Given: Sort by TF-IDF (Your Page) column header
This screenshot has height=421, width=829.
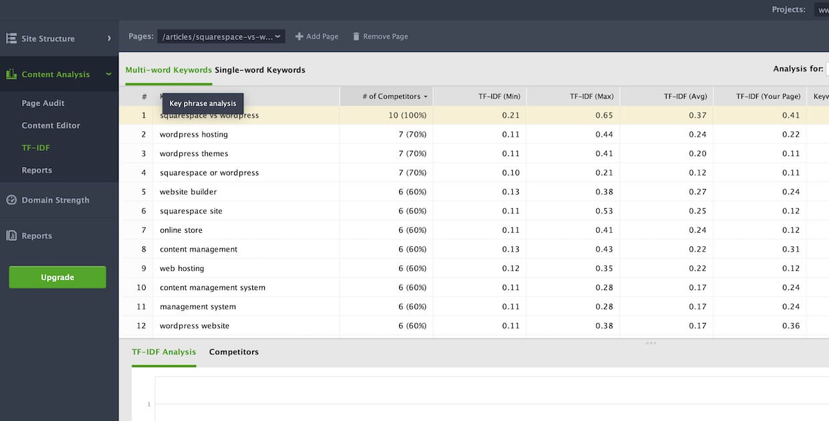Looking at the screenshot, I should [x=760, y=97].
